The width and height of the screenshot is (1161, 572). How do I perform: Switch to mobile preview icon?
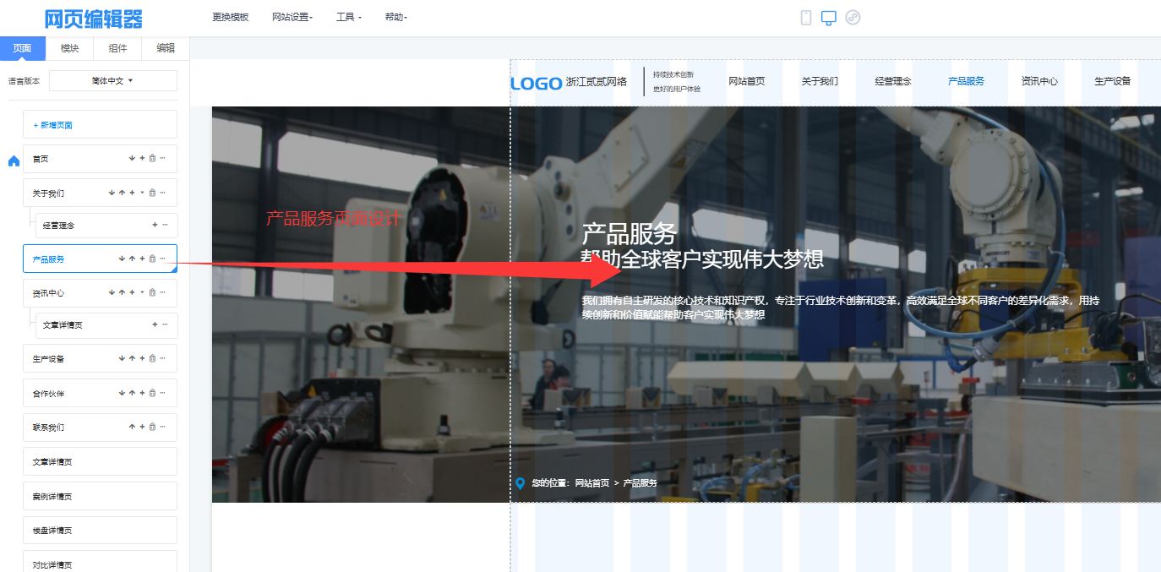806,17
